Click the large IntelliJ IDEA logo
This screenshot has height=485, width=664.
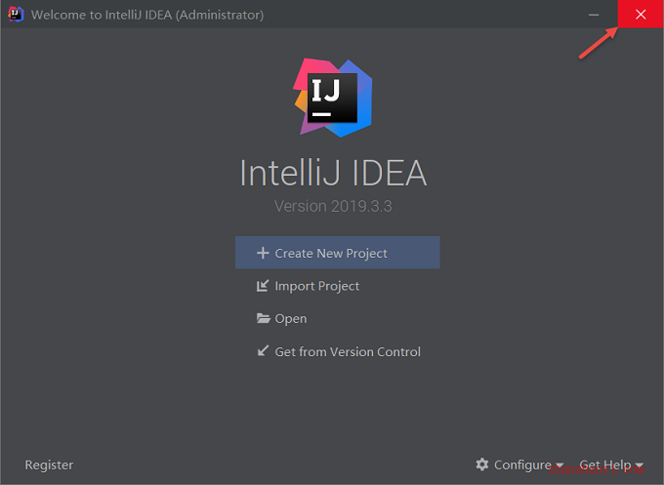point(333,98)
